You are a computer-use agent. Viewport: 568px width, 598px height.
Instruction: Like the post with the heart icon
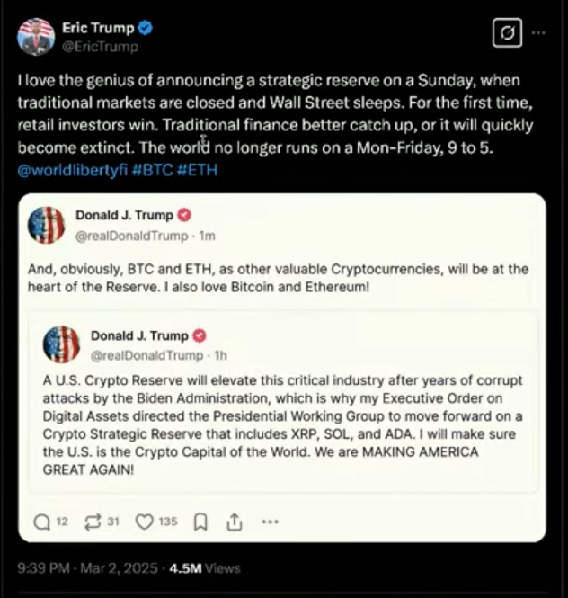point(144,522)
